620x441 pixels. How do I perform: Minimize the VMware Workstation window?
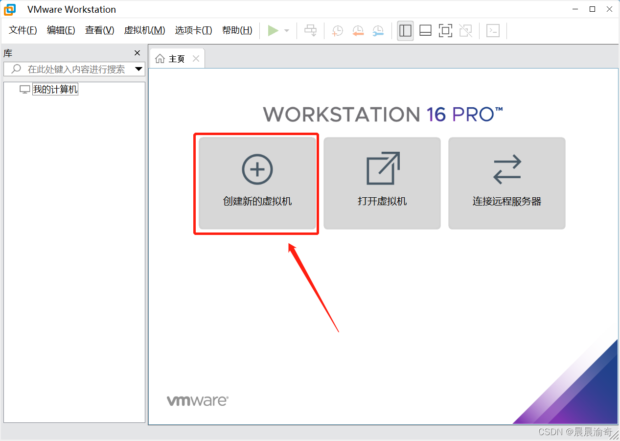coord(576,9)
